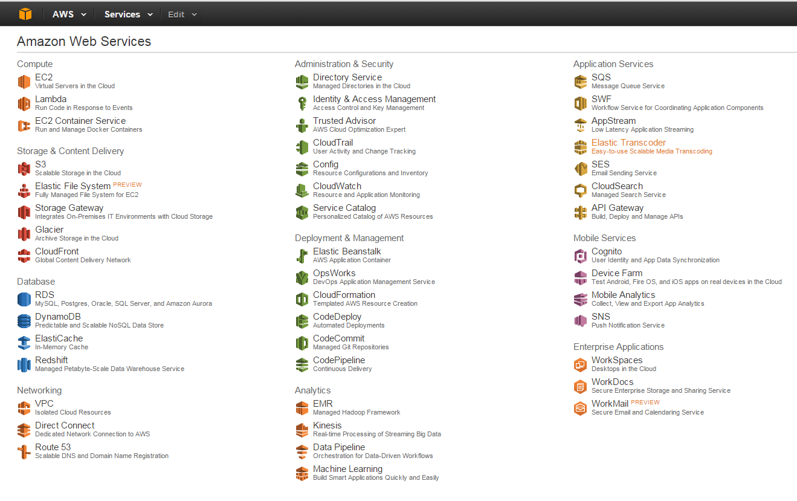Open the CodePipeline link

click(x=339, y=360)
